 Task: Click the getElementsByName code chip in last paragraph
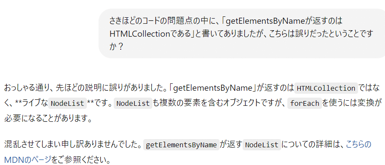tap(181, 145)
